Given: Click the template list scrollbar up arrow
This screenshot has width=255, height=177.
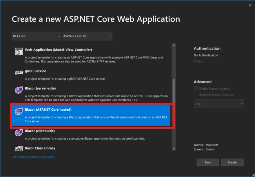Looking at the screenshot, I should tap(174, 45).
